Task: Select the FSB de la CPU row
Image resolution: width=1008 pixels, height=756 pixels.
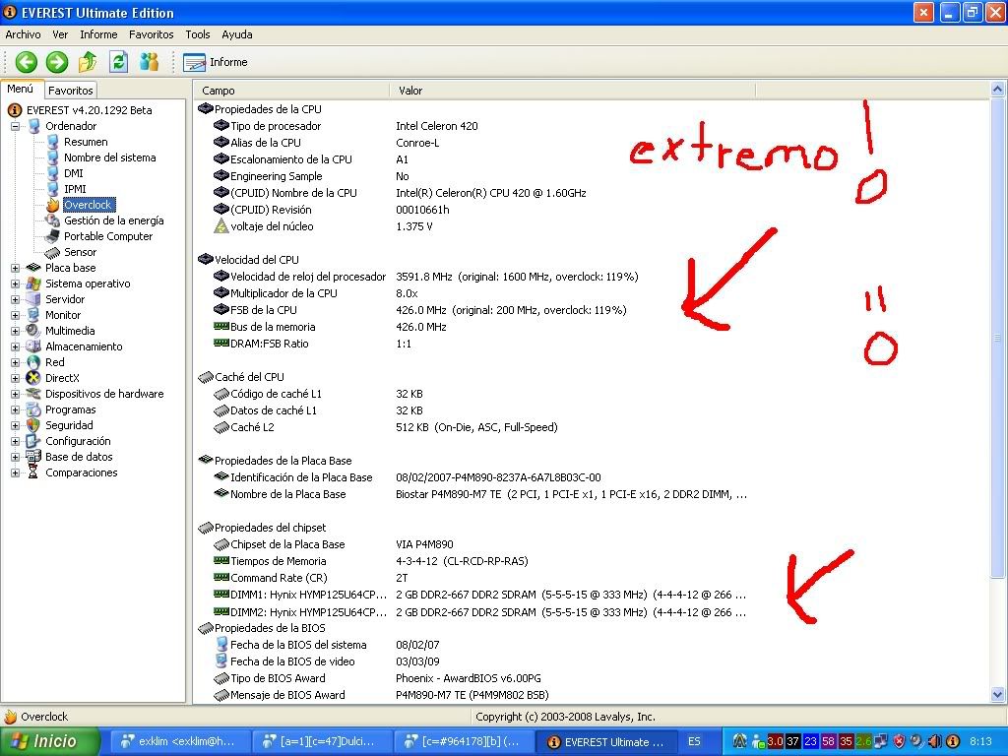Action: [473, 310]
